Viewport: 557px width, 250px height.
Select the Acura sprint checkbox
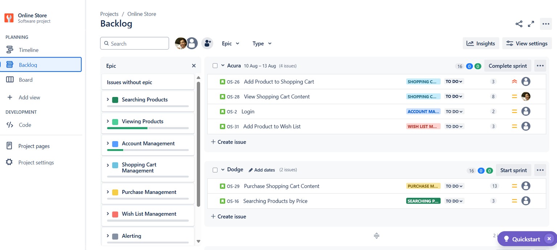coord(215,66)
